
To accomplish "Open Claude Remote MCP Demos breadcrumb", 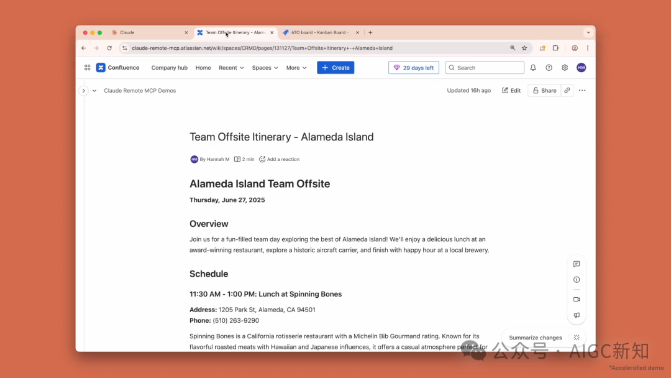I will 140,90.
